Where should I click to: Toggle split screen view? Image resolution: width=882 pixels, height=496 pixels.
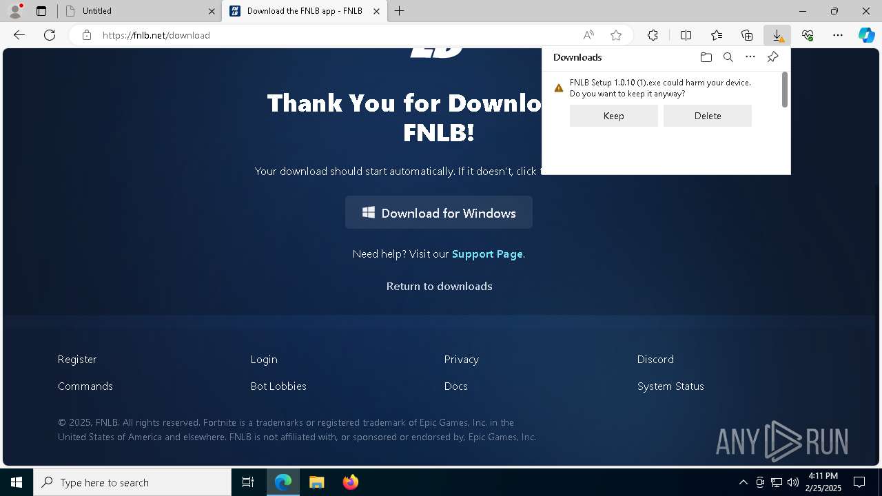[x=686, y=35]
